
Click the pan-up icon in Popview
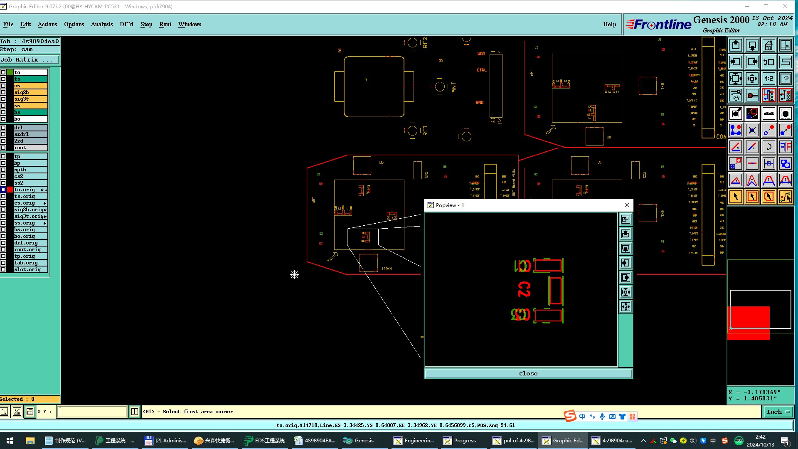626,234
